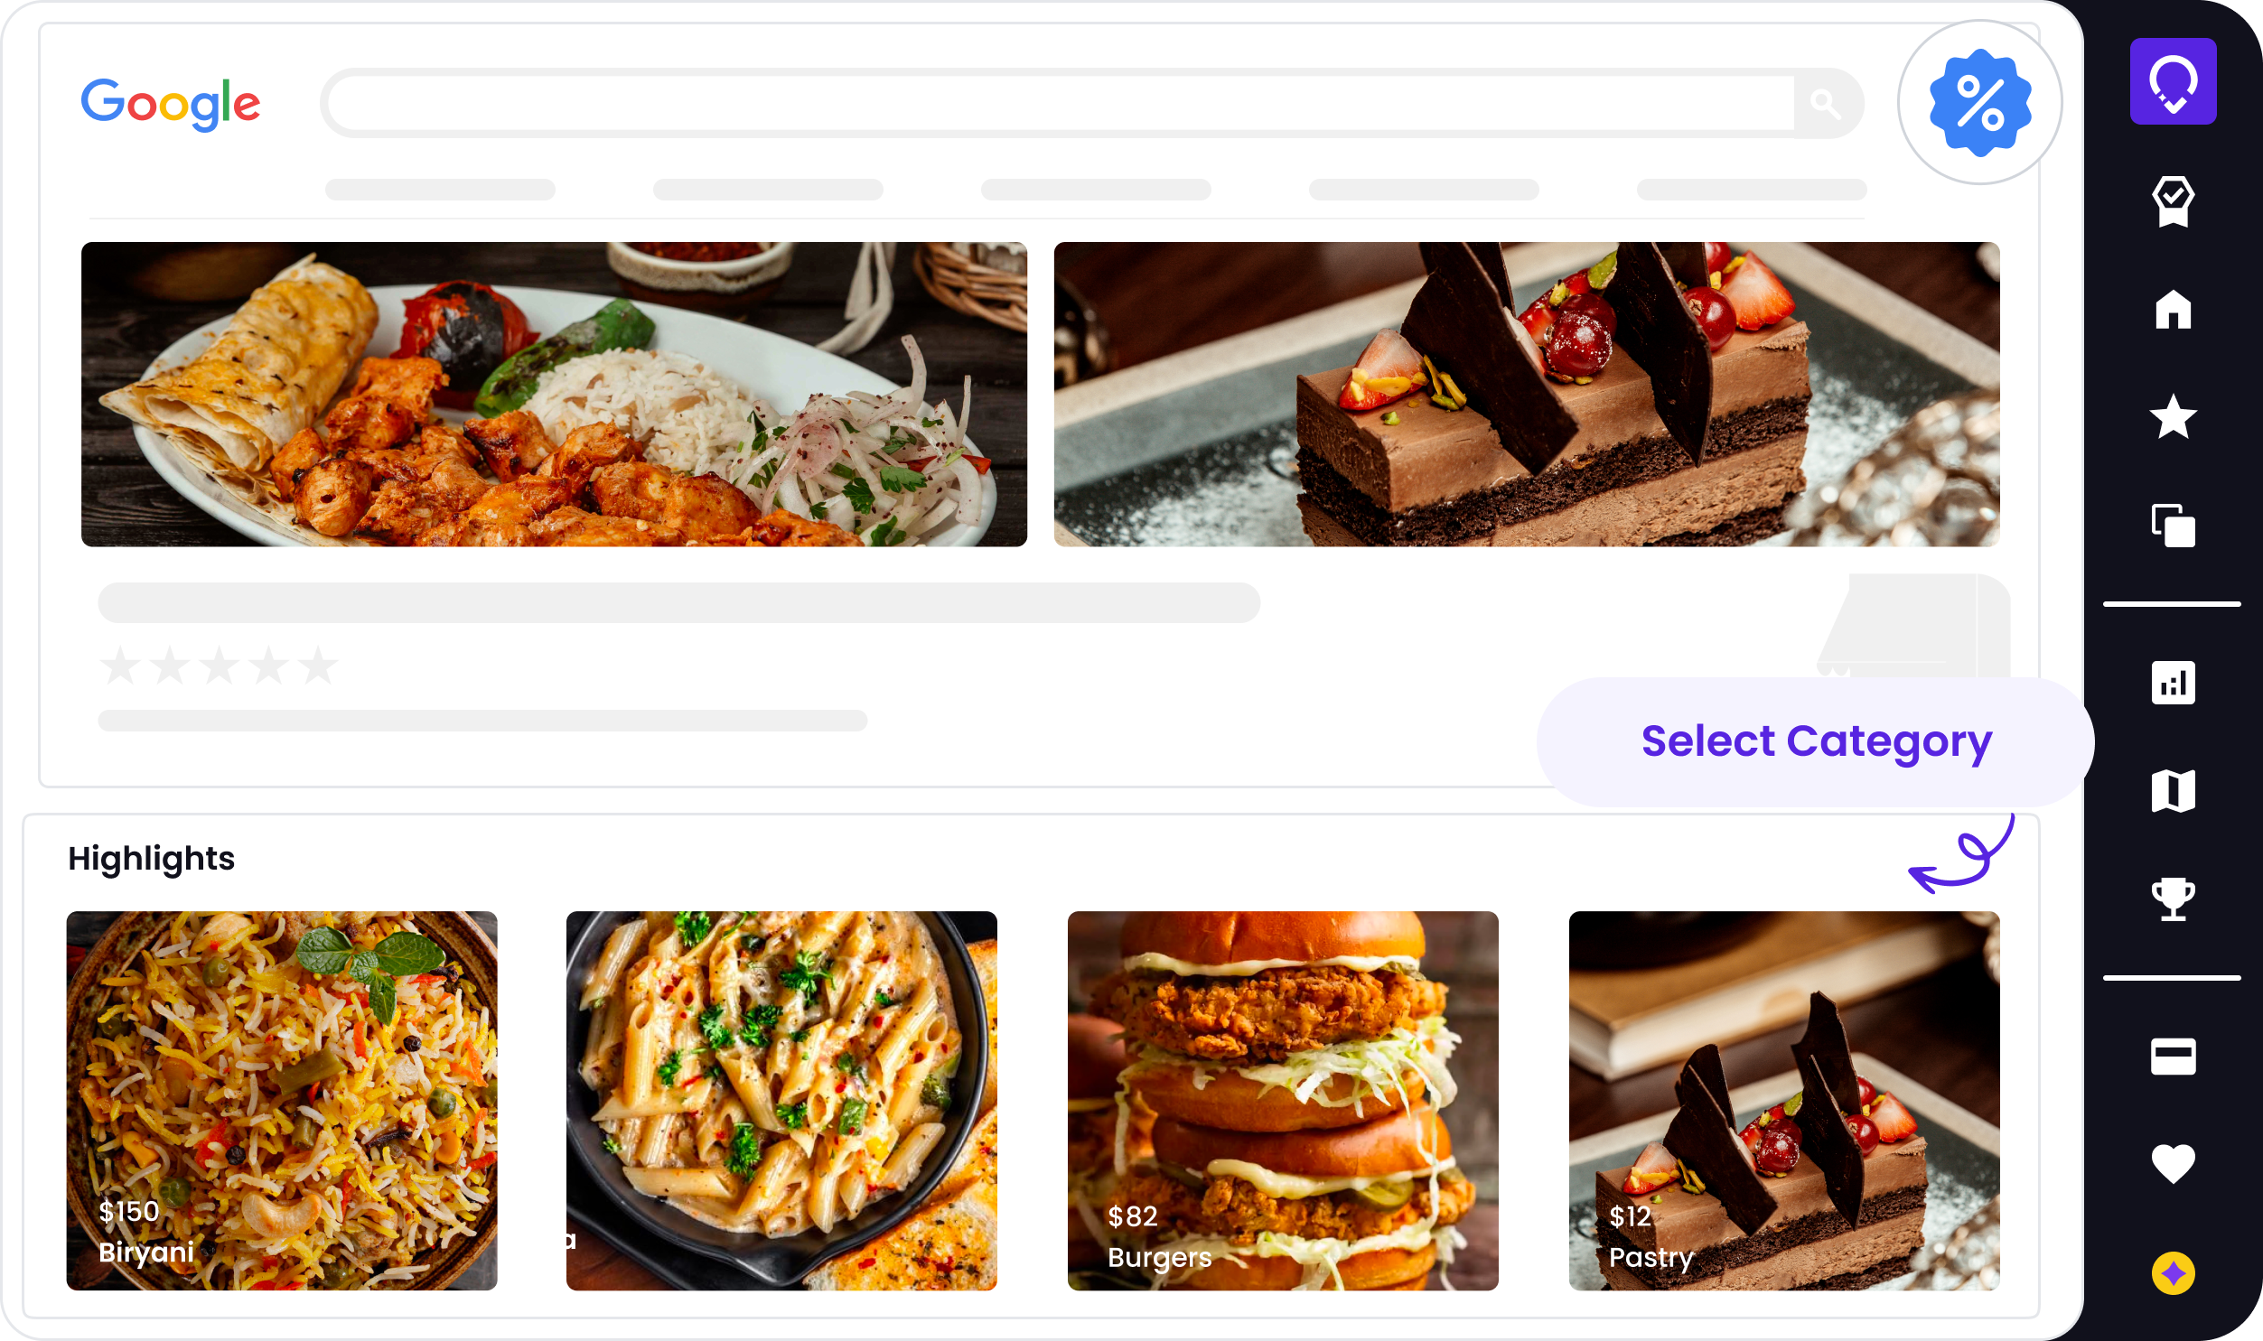
Task: Click the Google logo
Action: coord(171,104)
